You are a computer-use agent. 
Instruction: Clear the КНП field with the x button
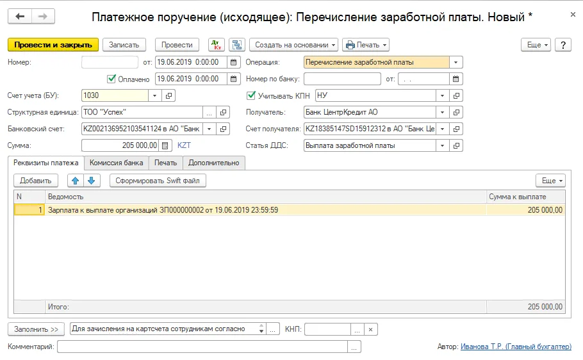370,329
